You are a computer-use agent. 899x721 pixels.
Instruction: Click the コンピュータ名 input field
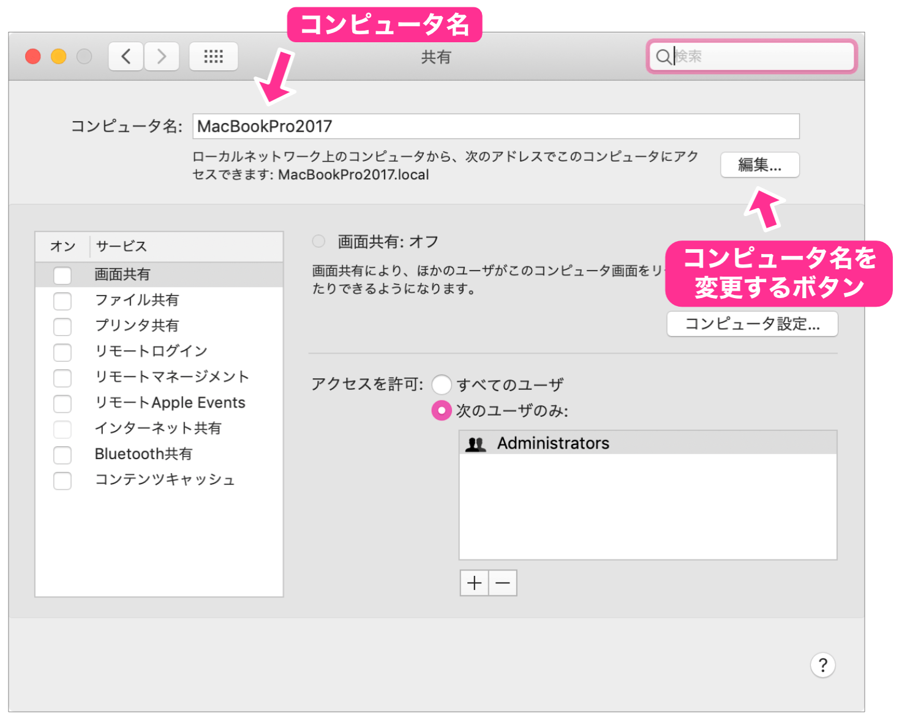point(496,126)
